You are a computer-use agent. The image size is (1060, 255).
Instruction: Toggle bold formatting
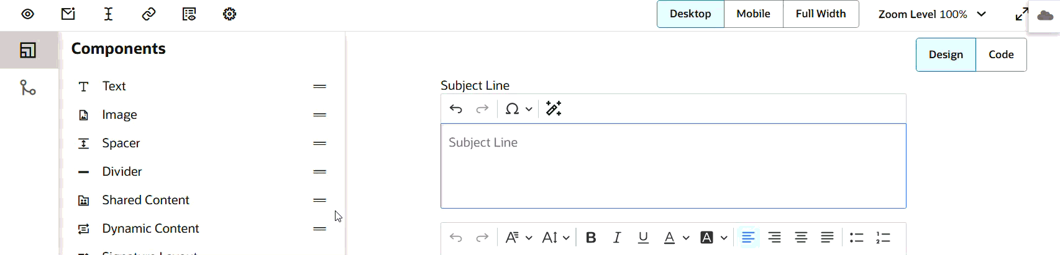point(591,238)
